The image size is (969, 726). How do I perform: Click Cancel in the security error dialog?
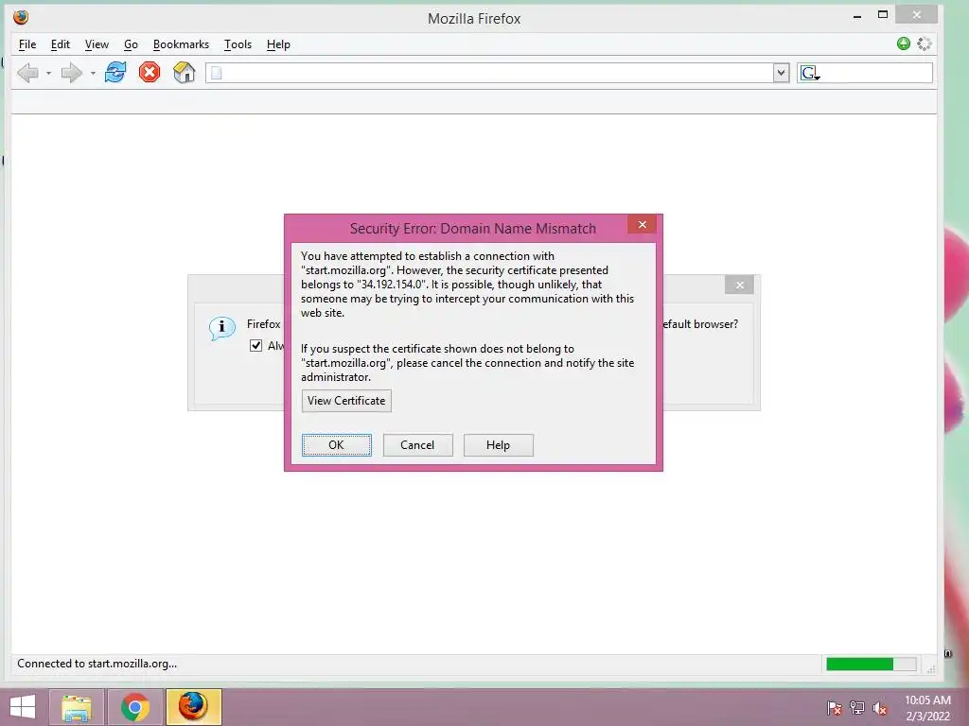[x=417, y=445]
